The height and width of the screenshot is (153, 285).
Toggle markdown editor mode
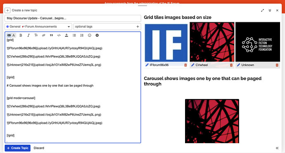coord(9,35)
